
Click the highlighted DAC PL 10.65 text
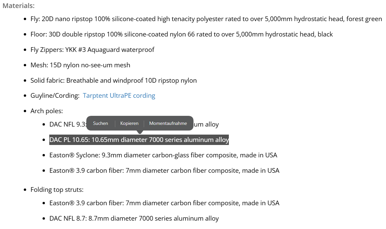click(139, 140)
